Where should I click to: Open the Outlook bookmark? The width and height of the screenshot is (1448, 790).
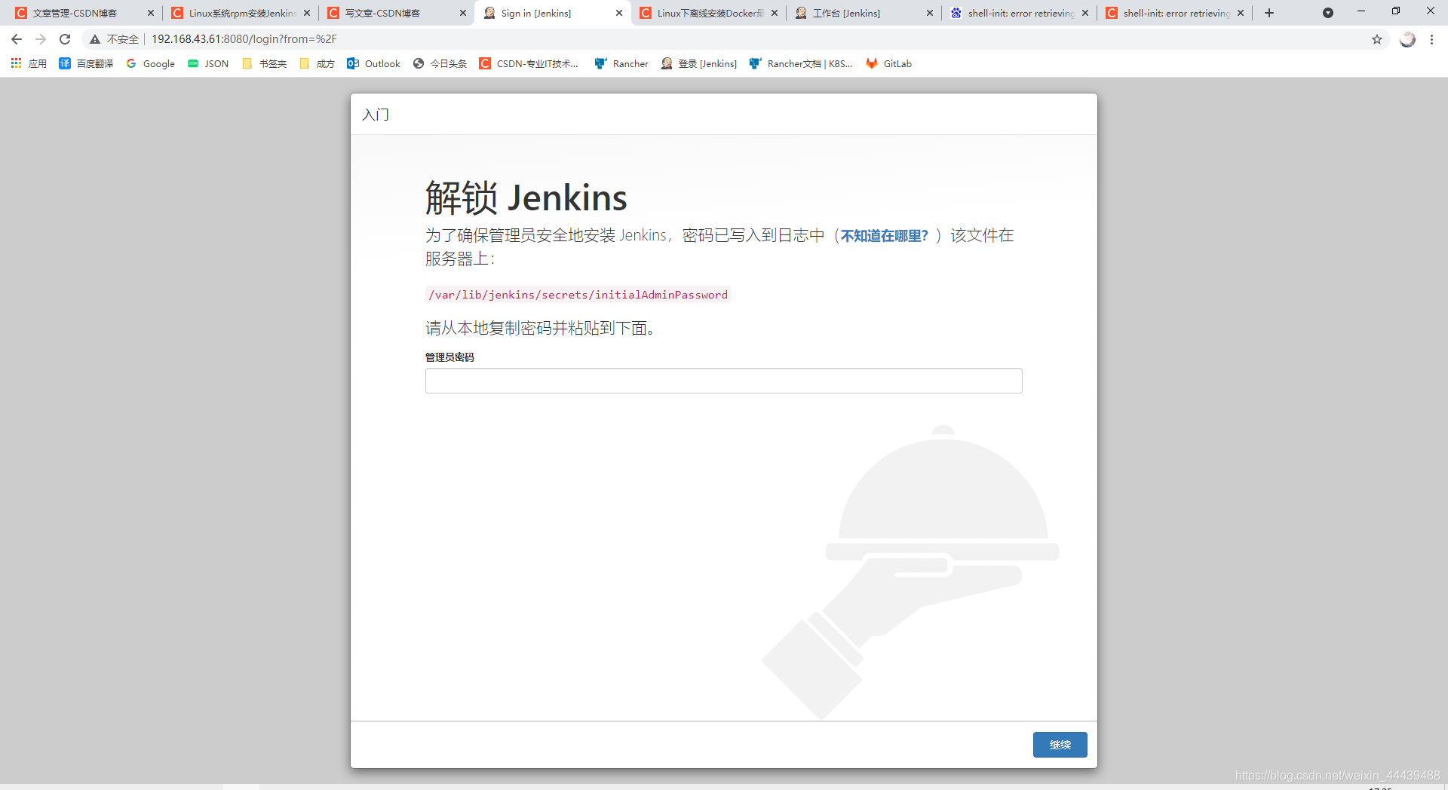pos(373,63)
